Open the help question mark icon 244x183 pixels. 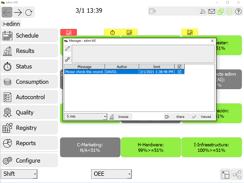[238, 11]
